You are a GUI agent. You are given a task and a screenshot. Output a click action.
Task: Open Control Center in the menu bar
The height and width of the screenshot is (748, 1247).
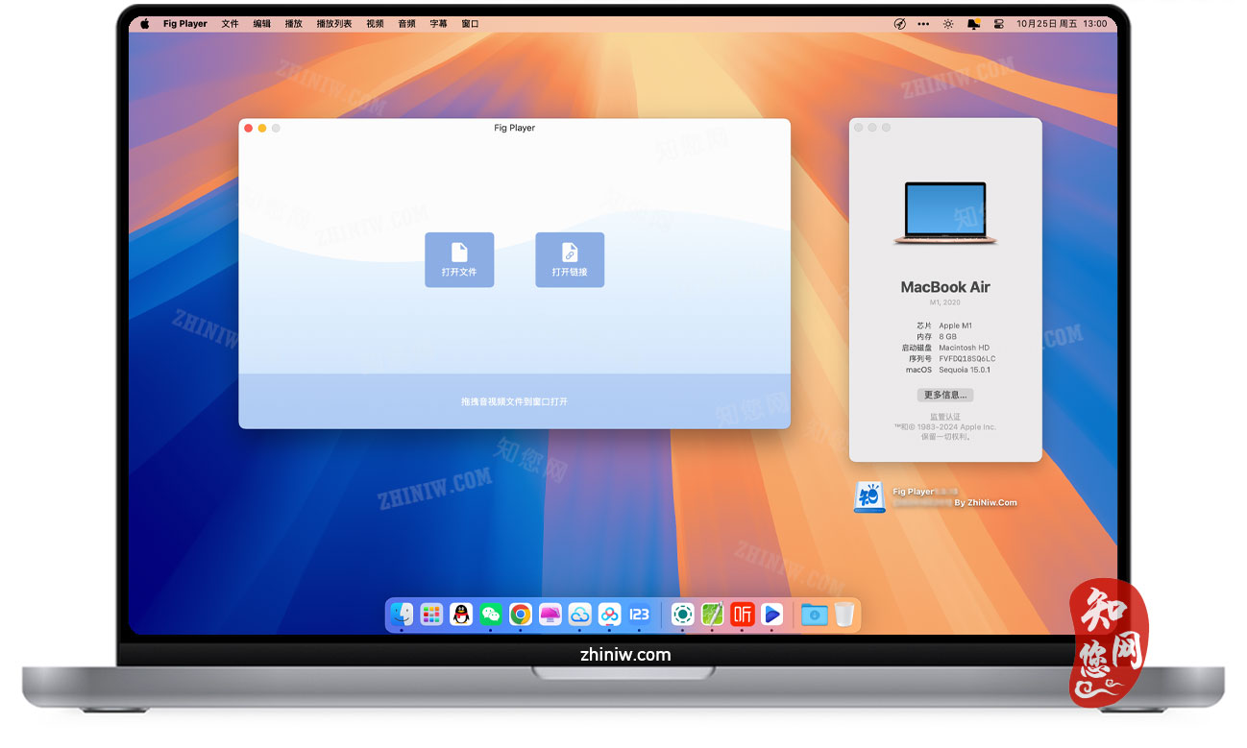998,24
